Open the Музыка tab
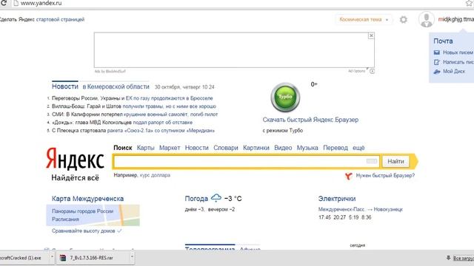This screenshot has width=474, height=266. [x=307, y=148]
